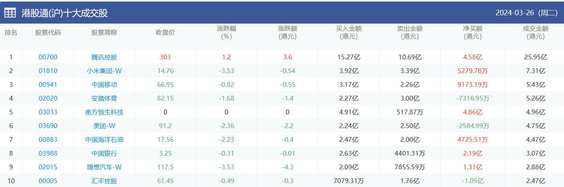Select stock code 00941
The width and height of the screenshot is (564, 187).
(48, 84)
